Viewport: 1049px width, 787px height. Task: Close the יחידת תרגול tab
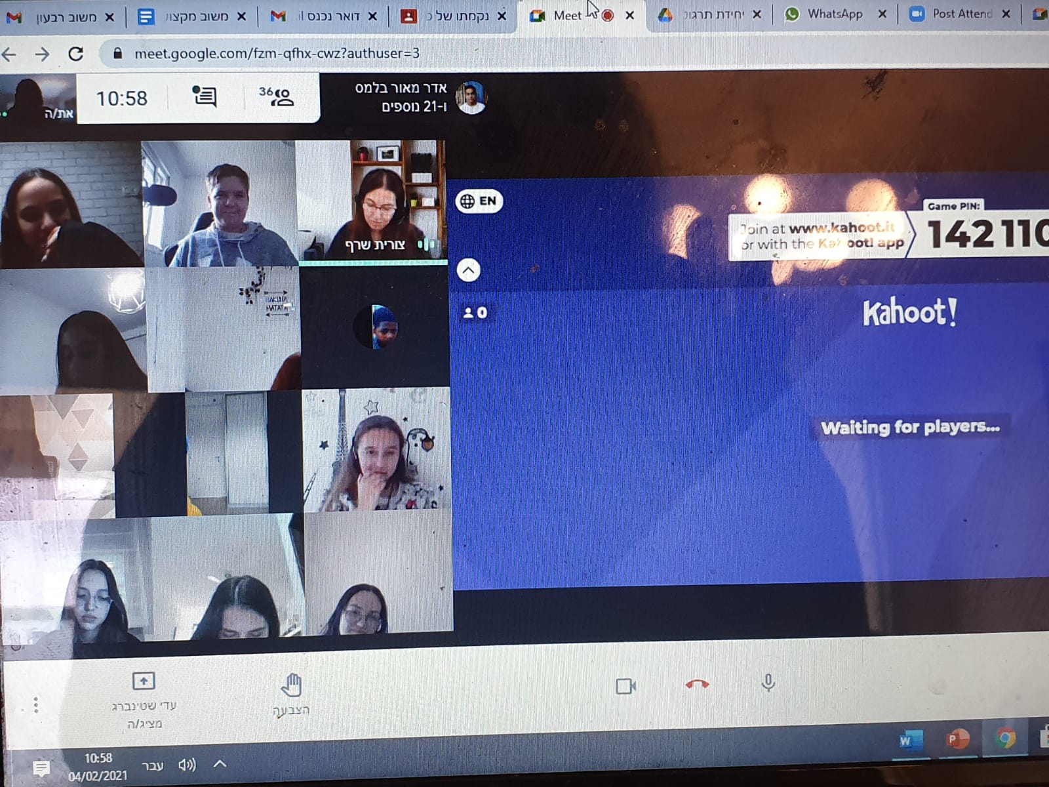pos(757,14)
